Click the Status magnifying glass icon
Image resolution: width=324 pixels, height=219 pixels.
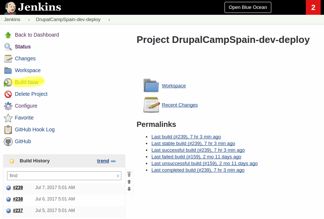8,47
